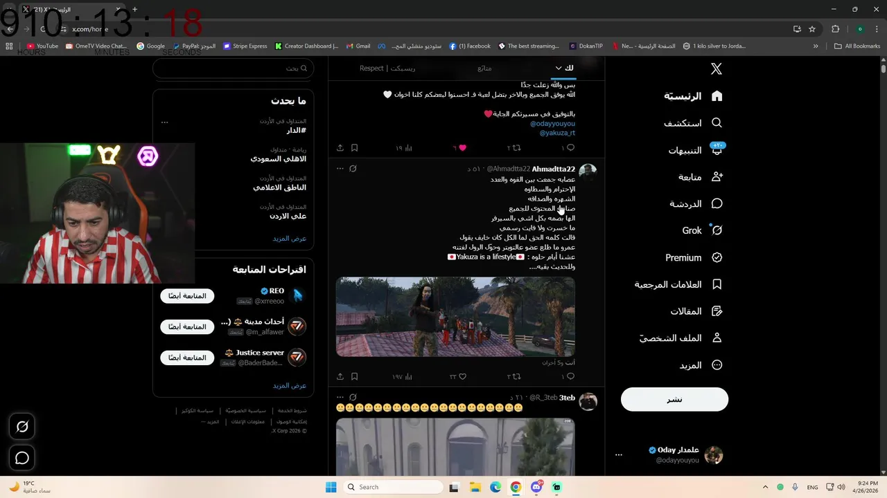Switch to the متابع tab
This screenshot has width=887, height=498.
pyautogui.click(x=484, y=68)
